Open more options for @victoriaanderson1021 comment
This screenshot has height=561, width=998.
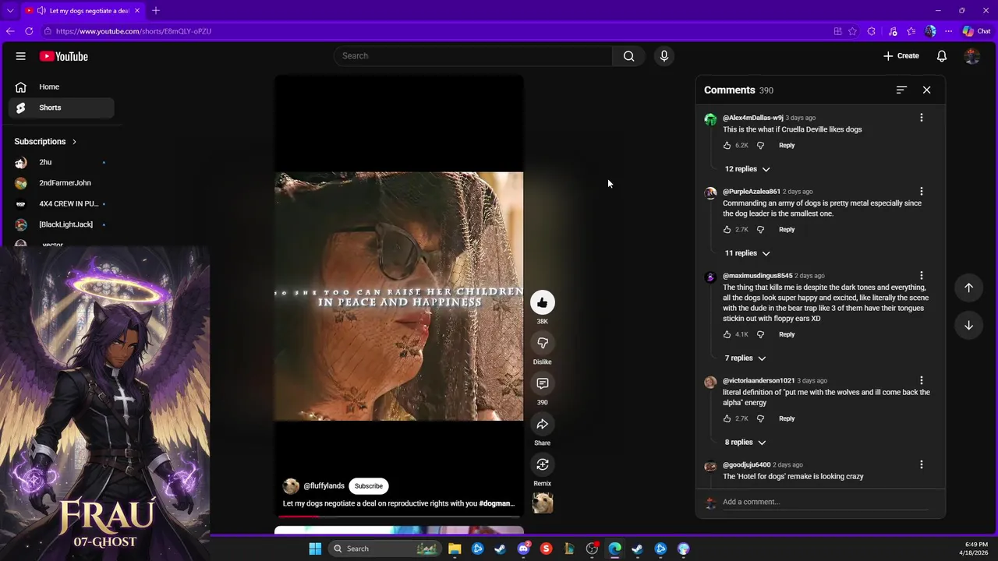tap(921, 381)
